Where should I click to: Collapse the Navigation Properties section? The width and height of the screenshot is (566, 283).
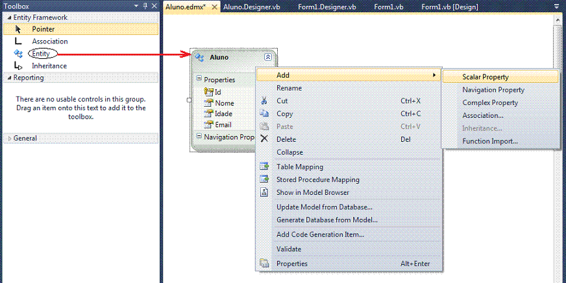point(199,136)
